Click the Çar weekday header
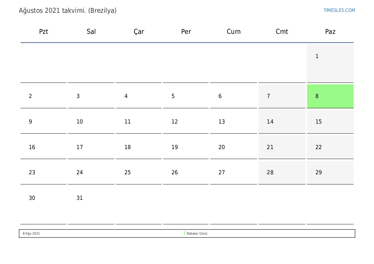 click(139, 31)
